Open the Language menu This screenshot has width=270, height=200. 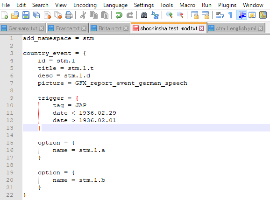pos(115,5)
